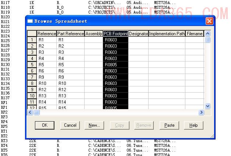Click Part Reference cell R12
This screenshot has height=156, width=231.
pyautogui.click(x=70, y=90)
